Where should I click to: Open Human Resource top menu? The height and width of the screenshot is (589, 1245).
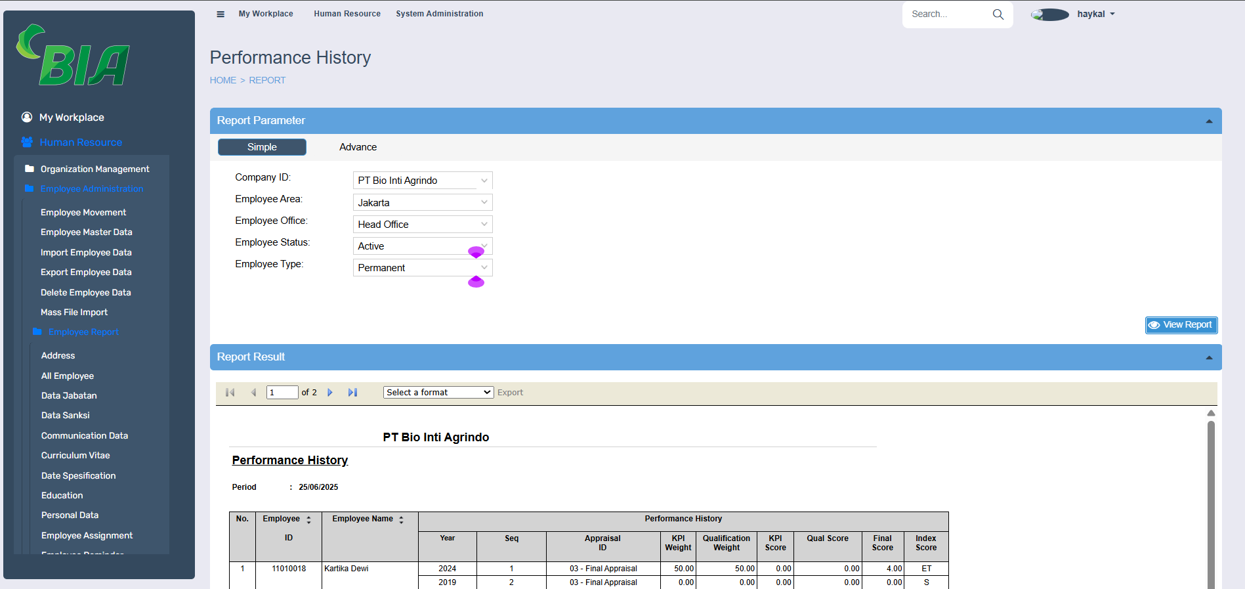(x=347, y=14)
